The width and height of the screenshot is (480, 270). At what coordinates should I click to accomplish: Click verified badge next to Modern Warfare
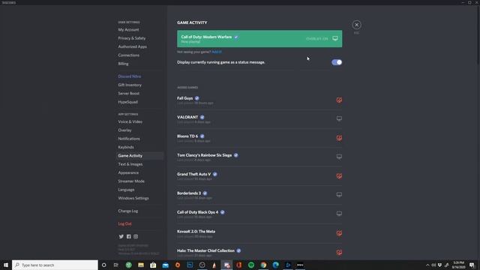click(236, 37)
